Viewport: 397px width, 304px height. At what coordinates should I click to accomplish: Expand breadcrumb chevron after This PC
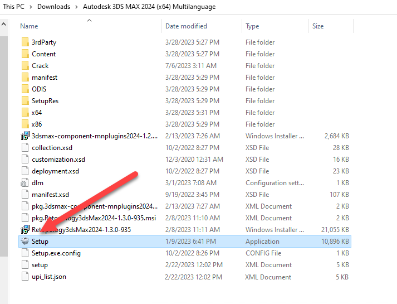pyautogui.click(x=31, y=7)
